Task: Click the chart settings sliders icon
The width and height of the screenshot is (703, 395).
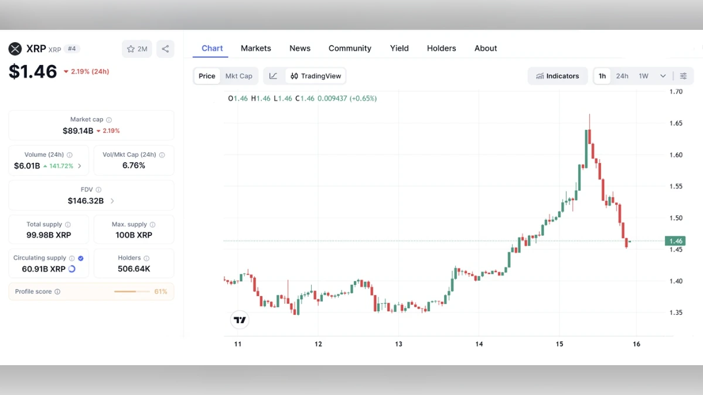Action: (683, 76)
